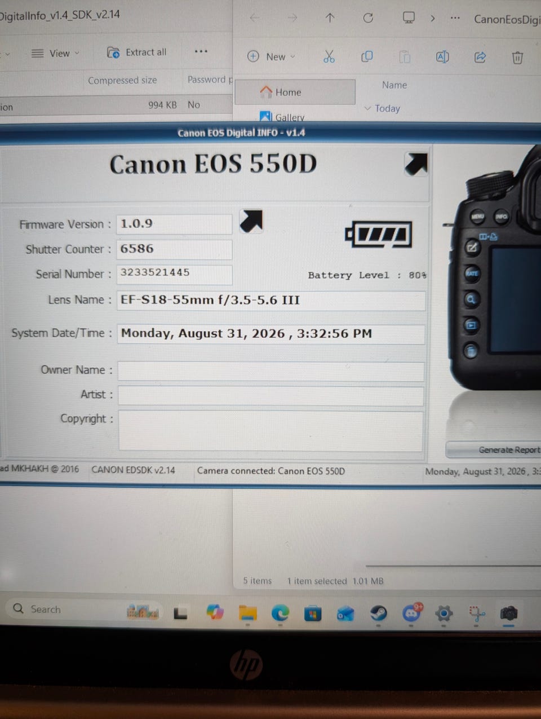Click the System Date/Time field
541x719 pixels.
[x=271, y=334]
